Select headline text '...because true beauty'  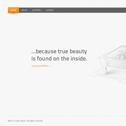coord(59,51)
